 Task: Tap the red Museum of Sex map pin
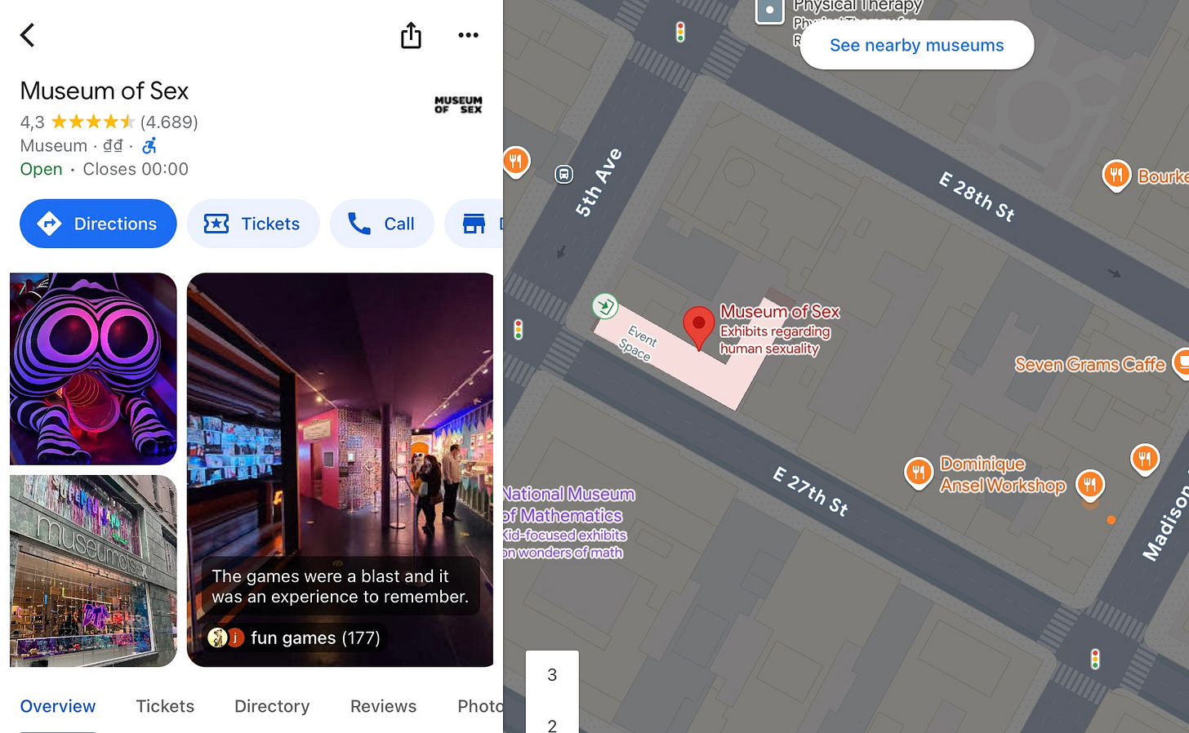(x=698, y=328)
